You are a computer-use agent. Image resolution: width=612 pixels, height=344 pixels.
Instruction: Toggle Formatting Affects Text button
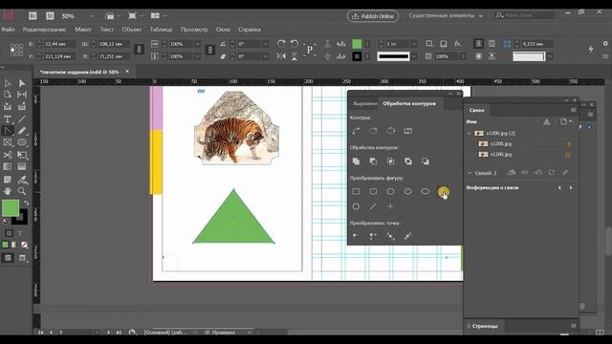20,233
